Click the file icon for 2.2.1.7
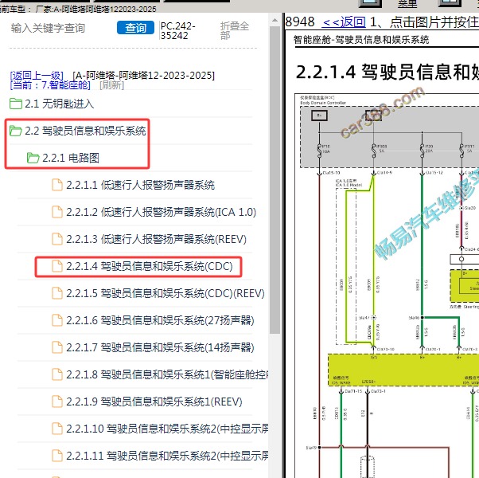 click(57, 347)
